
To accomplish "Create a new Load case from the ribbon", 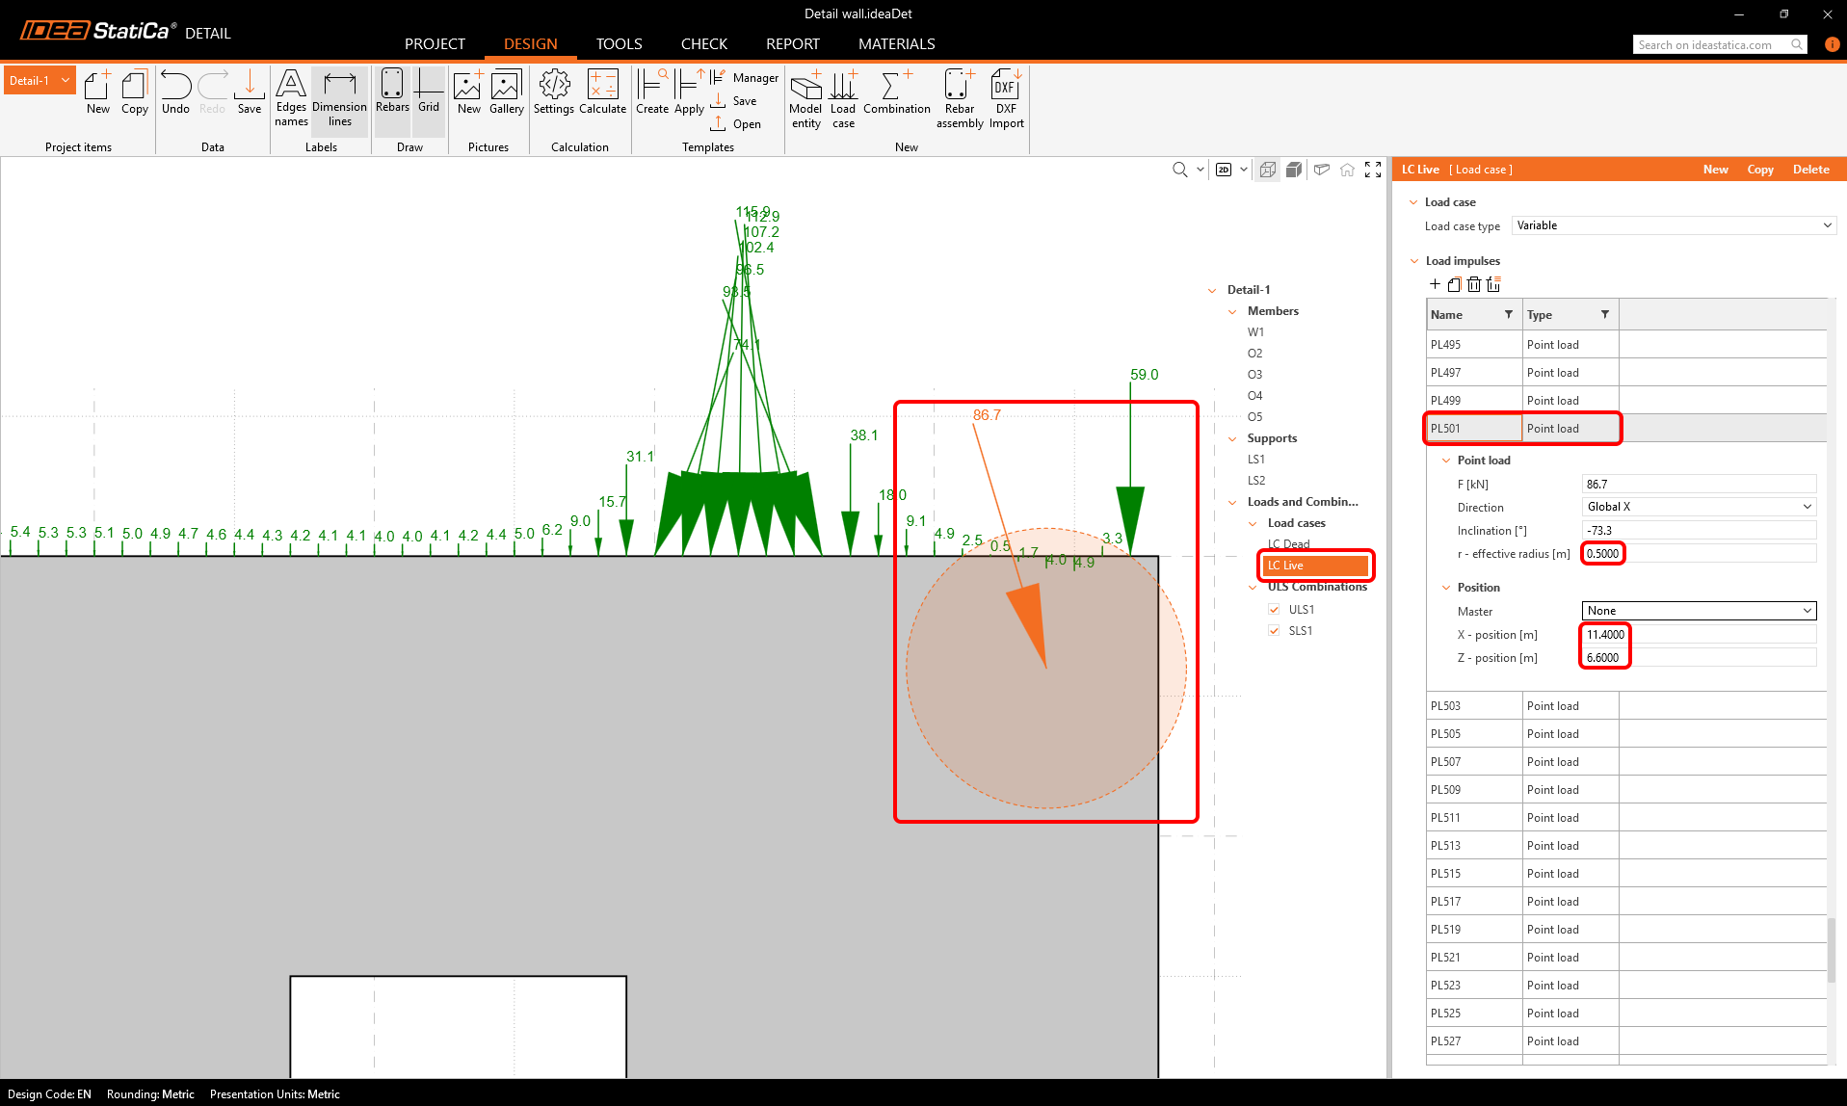I will [843, 97].
